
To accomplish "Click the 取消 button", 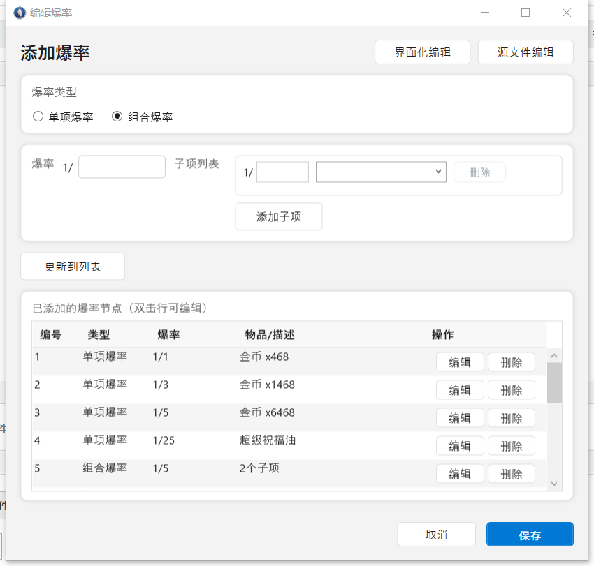I will pos(436,534).
